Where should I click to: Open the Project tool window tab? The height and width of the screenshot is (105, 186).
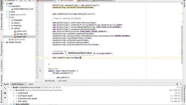(x=1, y=5)
